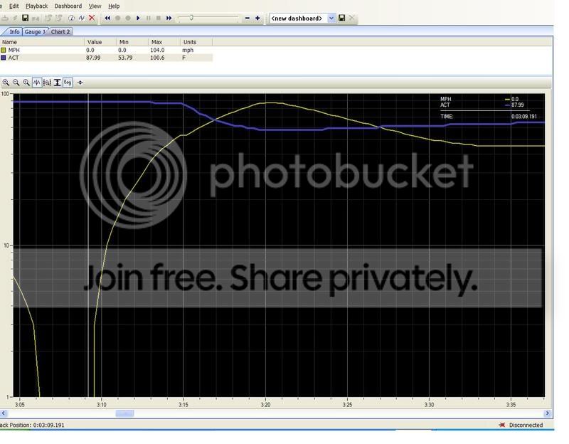
Task: Rewind playback with double-left arrows
Action: click(107, 18)
